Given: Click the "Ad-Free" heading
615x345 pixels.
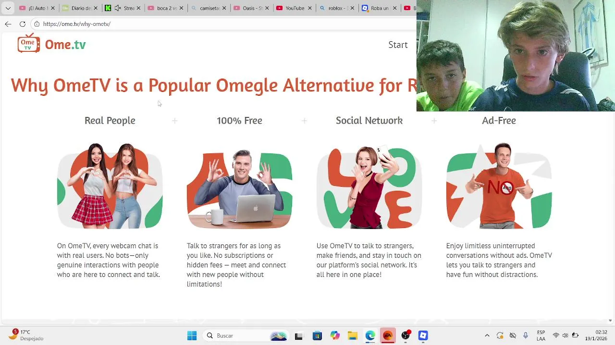Looking at the screenshot, I should (499, 120).
